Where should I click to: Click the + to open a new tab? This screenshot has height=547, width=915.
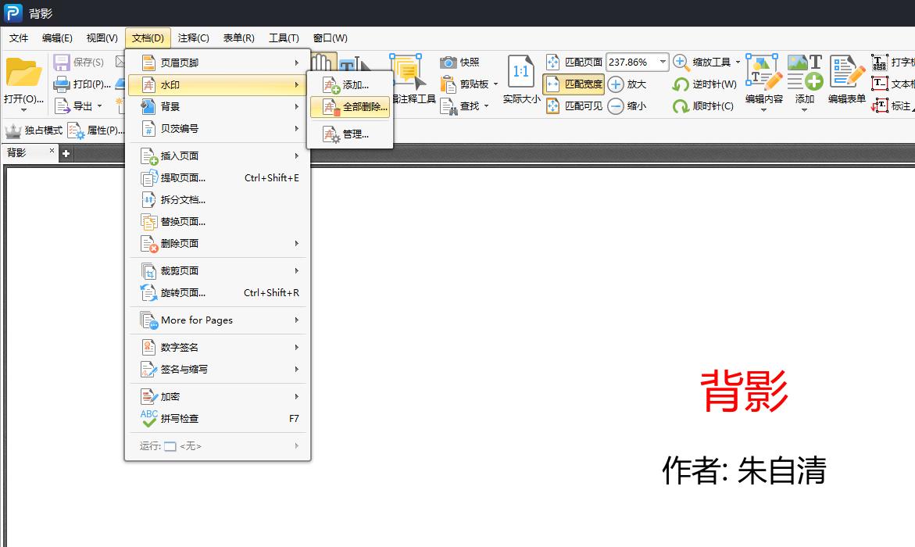click(x=66, y=153)
